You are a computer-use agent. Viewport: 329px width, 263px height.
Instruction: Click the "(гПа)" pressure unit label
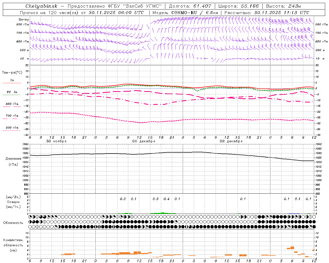pos(13,164)
